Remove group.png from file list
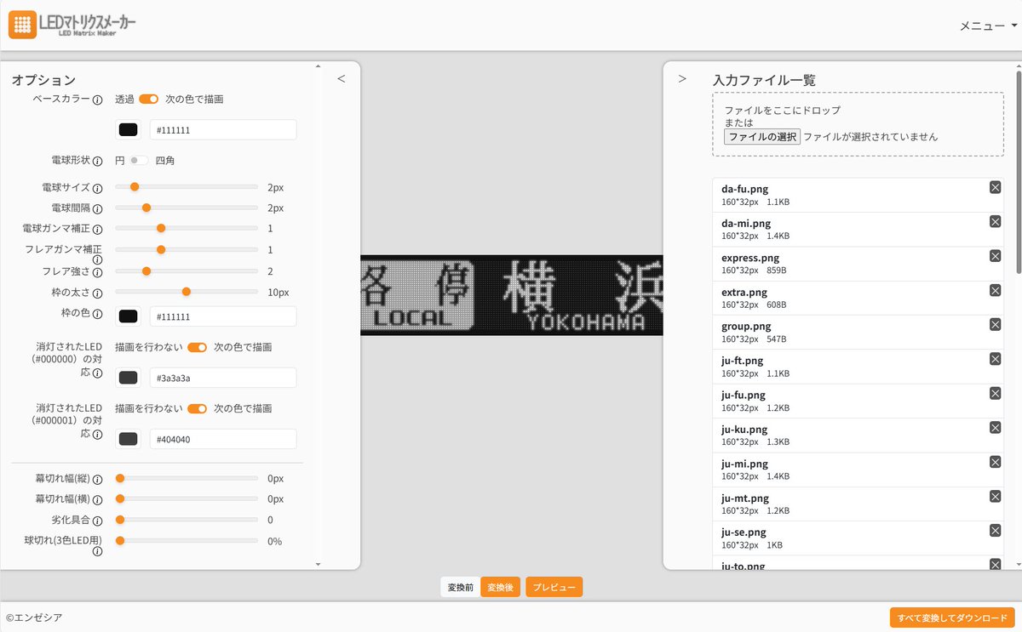The height and width of the screenshot is (632, 1022). tap(995, 325)
